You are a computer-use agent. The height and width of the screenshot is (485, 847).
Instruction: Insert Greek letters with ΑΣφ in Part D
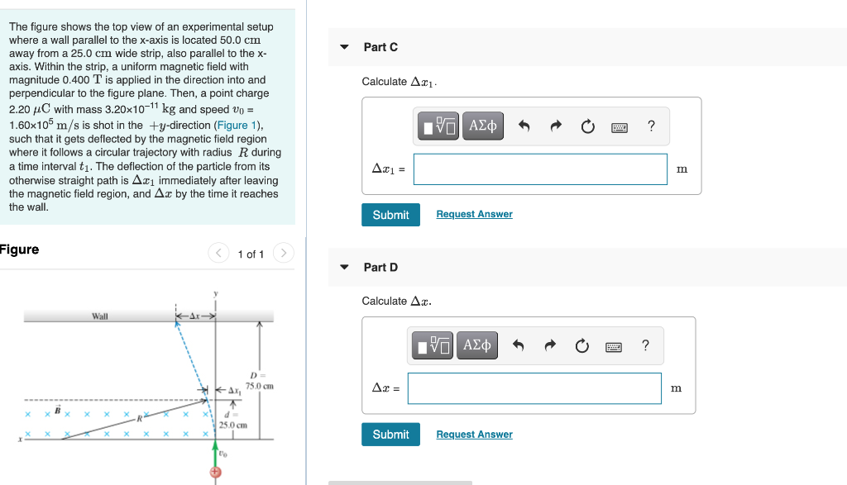(x=477, y=345)
